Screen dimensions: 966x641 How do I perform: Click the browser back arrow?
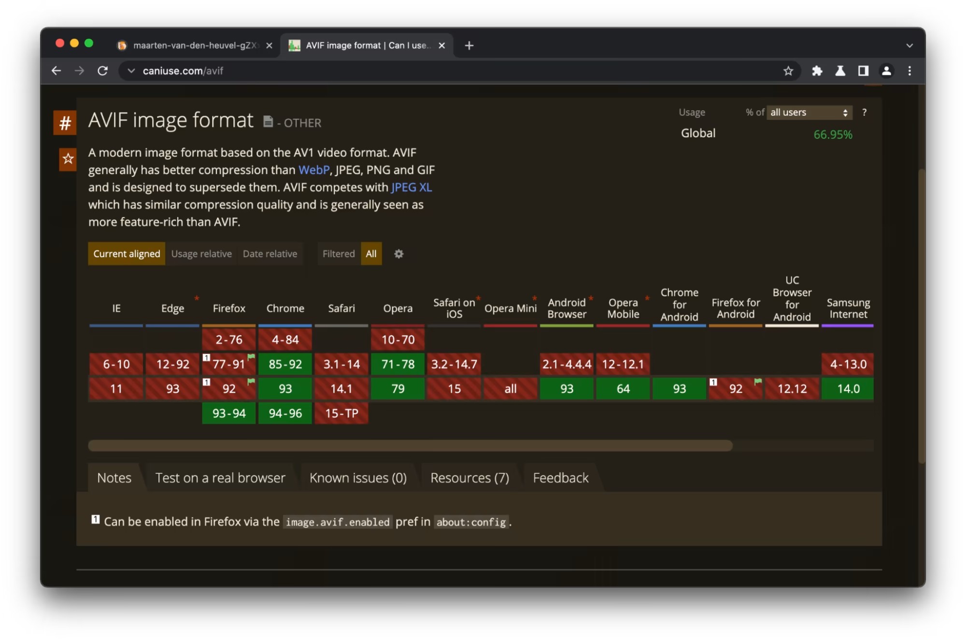tap(56, 71)
